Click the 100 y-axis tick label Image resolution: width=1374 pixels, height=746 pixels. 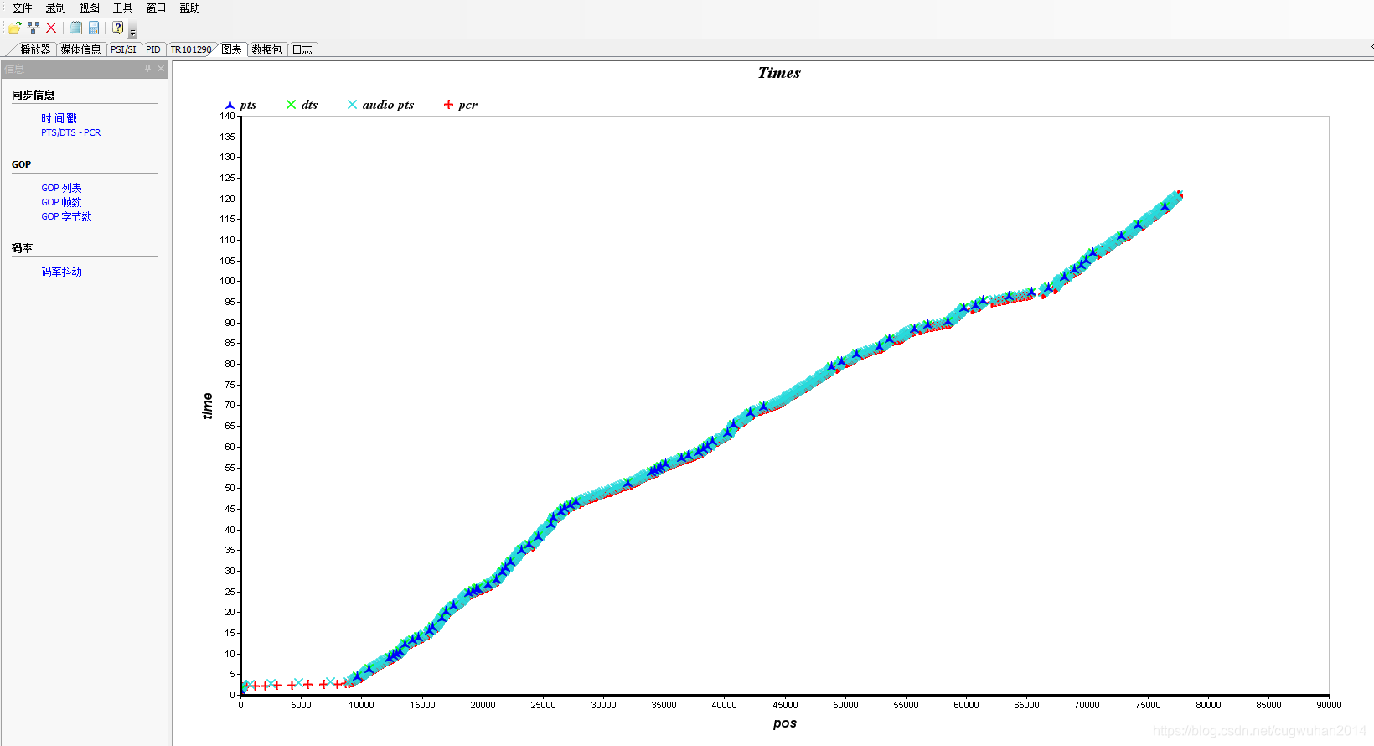228,281
